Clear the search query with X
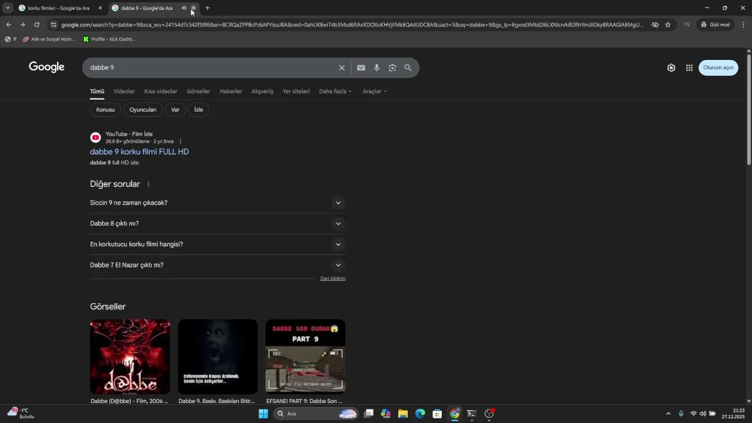Image resolution: width=752 pixels, height=423 pixels. point(342,68)
